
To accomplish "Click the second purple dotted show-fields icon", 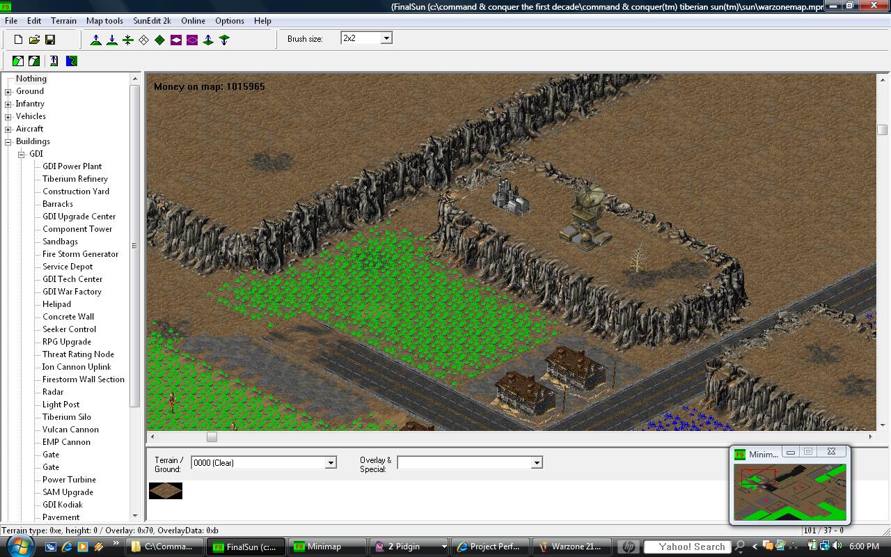I will pyautogui.click(x=192, y=40).
